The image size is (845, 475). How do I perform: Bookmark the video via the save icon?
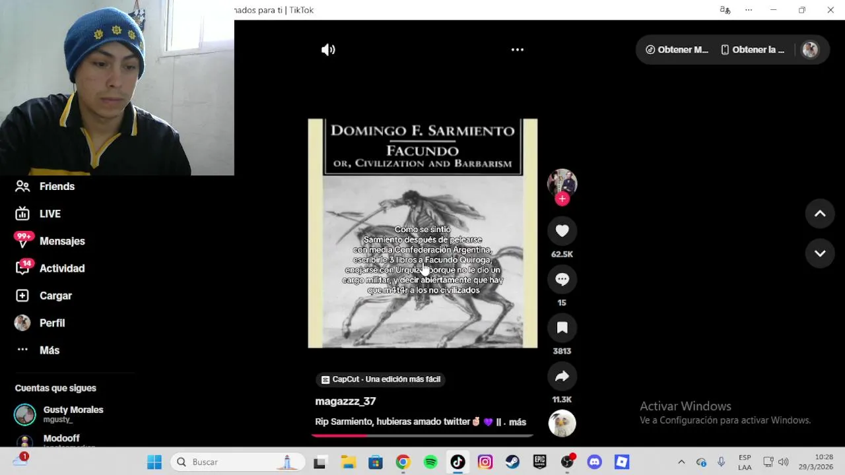[x=562, y=328]
